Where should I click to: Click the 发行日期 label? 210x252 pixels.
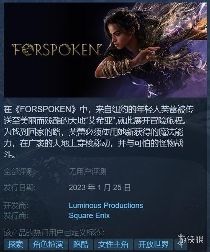coord(20,188)
